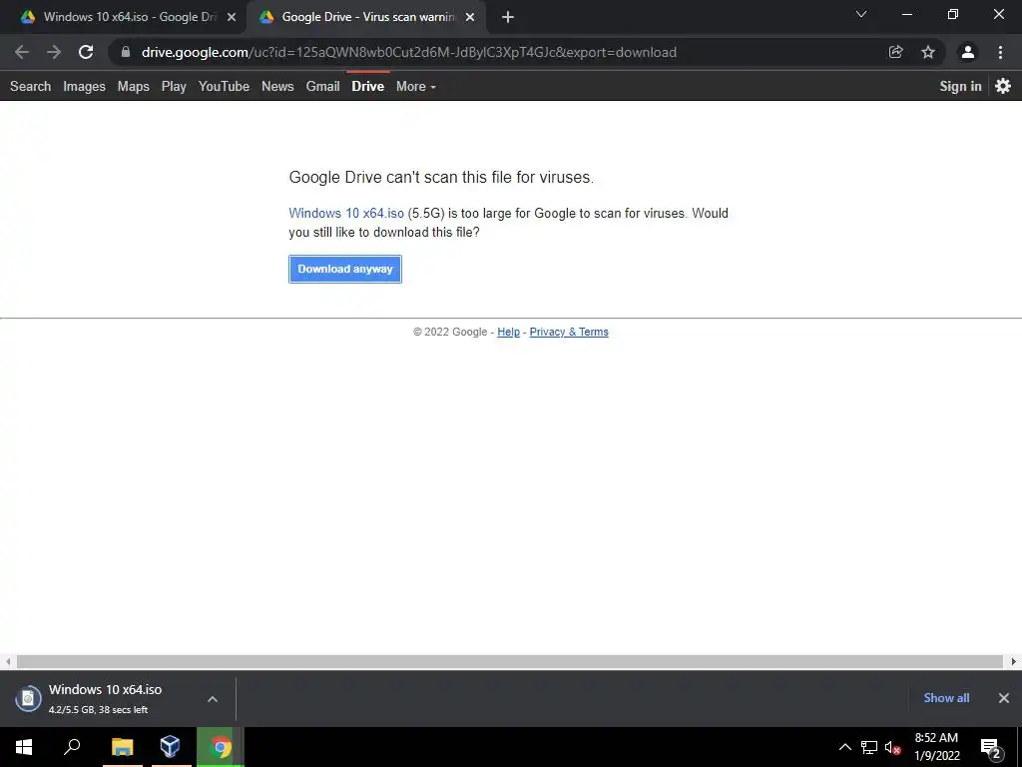Viewport: 1022px width, 767px height.
Task: View site security lock info
Action: point(126,52)
